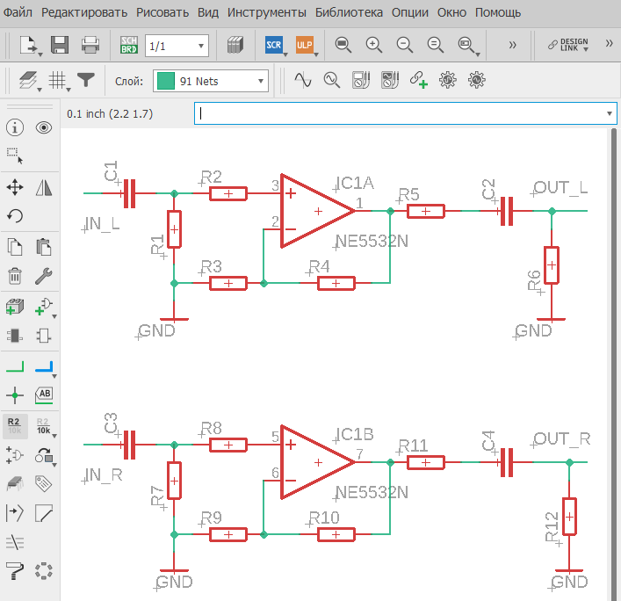621x601 pixels.
Task: Click the Design Link button
Action: [568, 45]
